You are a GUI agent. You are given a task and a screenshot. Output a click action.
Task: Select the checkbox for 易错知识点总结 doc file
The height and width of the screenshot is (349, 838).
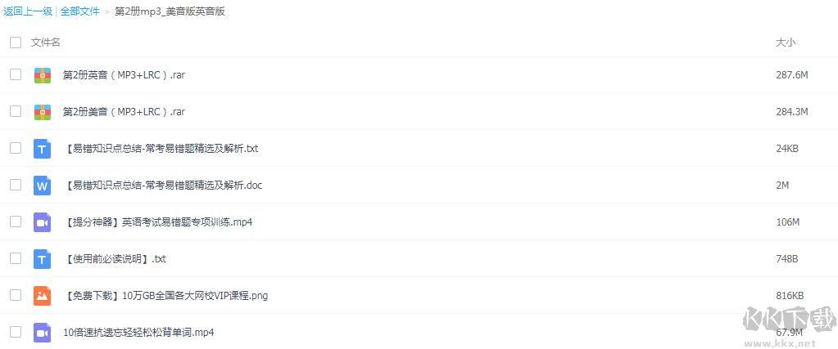(x=16, y=185)
